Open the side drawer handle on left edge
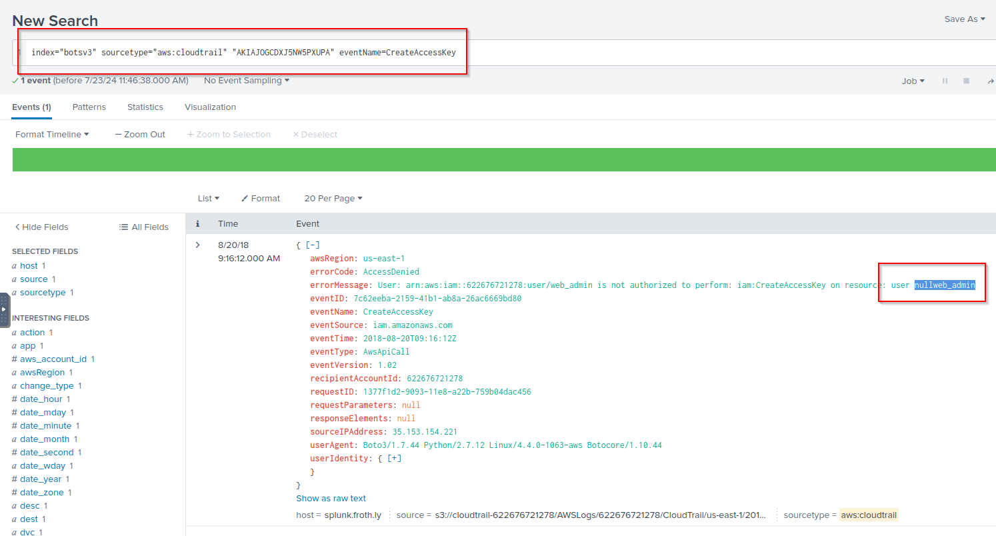The image size is (996, 536). pos(4,309)
